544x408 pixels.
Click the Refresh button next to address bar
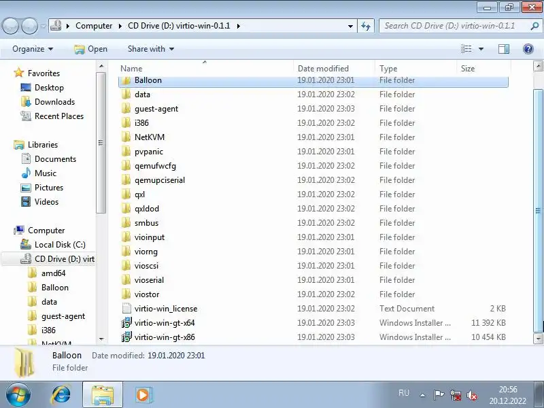pos(366,26)
